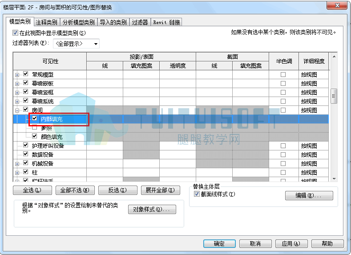This screenshot has height=255, width=351.
Task: Toggle visibility of 机械设备
Action: (x=26, y=163)
